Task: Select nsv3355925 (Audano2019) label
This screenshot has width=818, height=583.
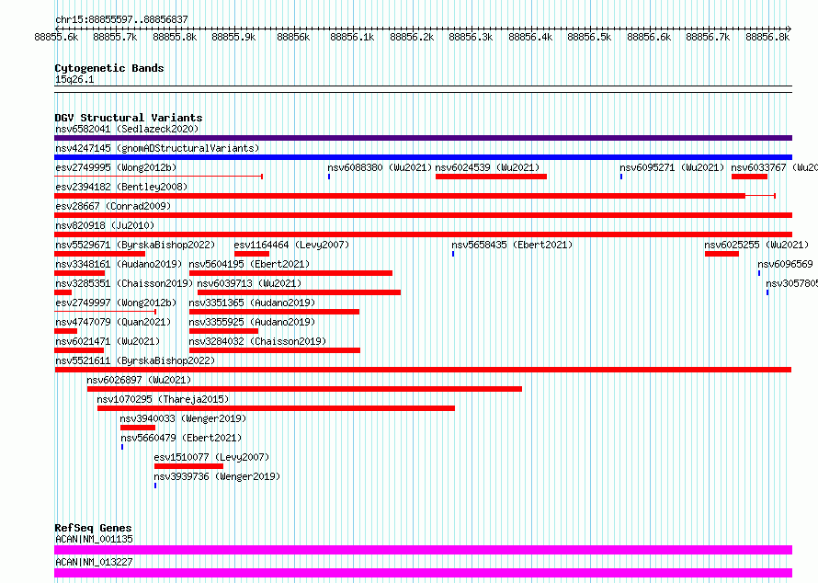Action: [x=252, y=322]
